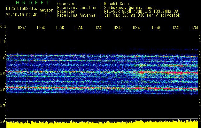
Task: Click the 1.0 frequency tick label
Action: click(3, 58)
